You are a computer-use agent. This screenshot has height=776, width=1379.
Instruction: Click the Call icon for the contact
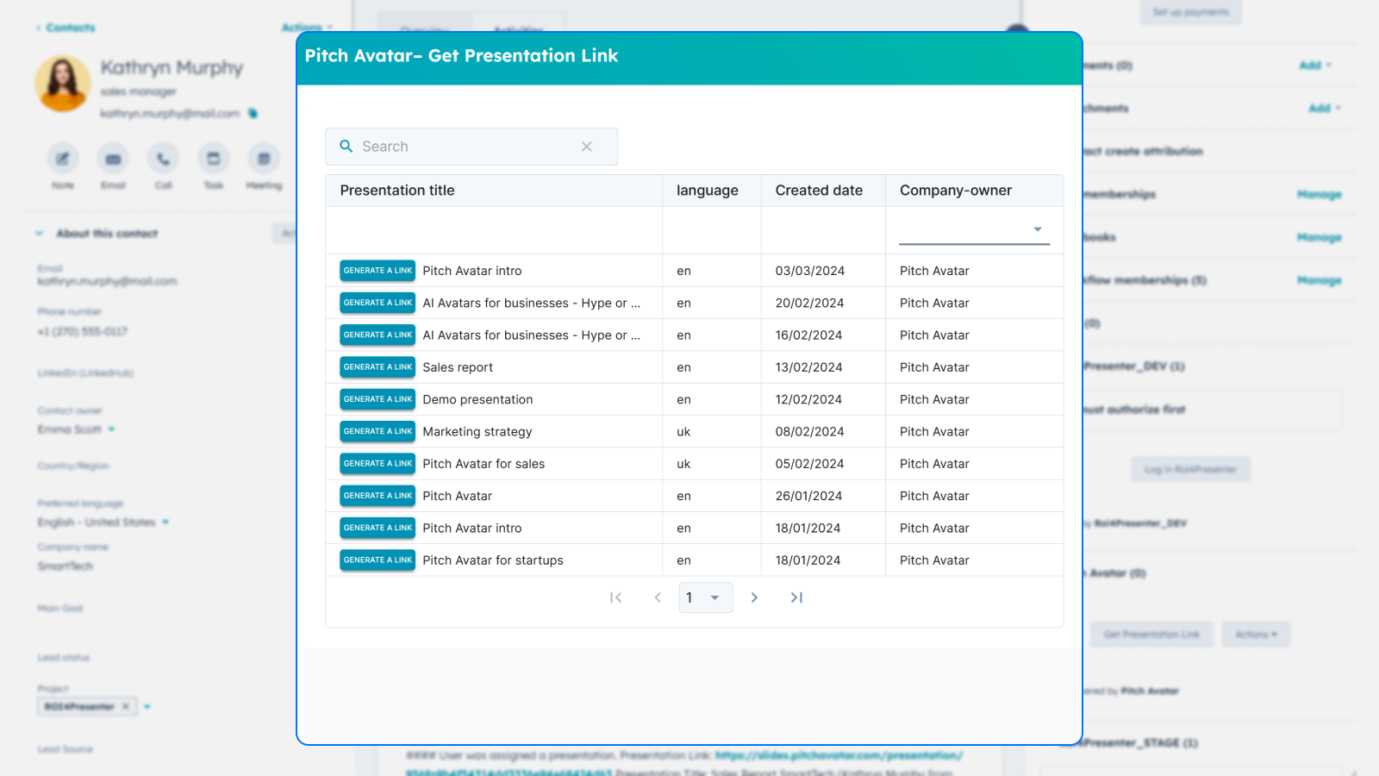[x=163, y=159]
